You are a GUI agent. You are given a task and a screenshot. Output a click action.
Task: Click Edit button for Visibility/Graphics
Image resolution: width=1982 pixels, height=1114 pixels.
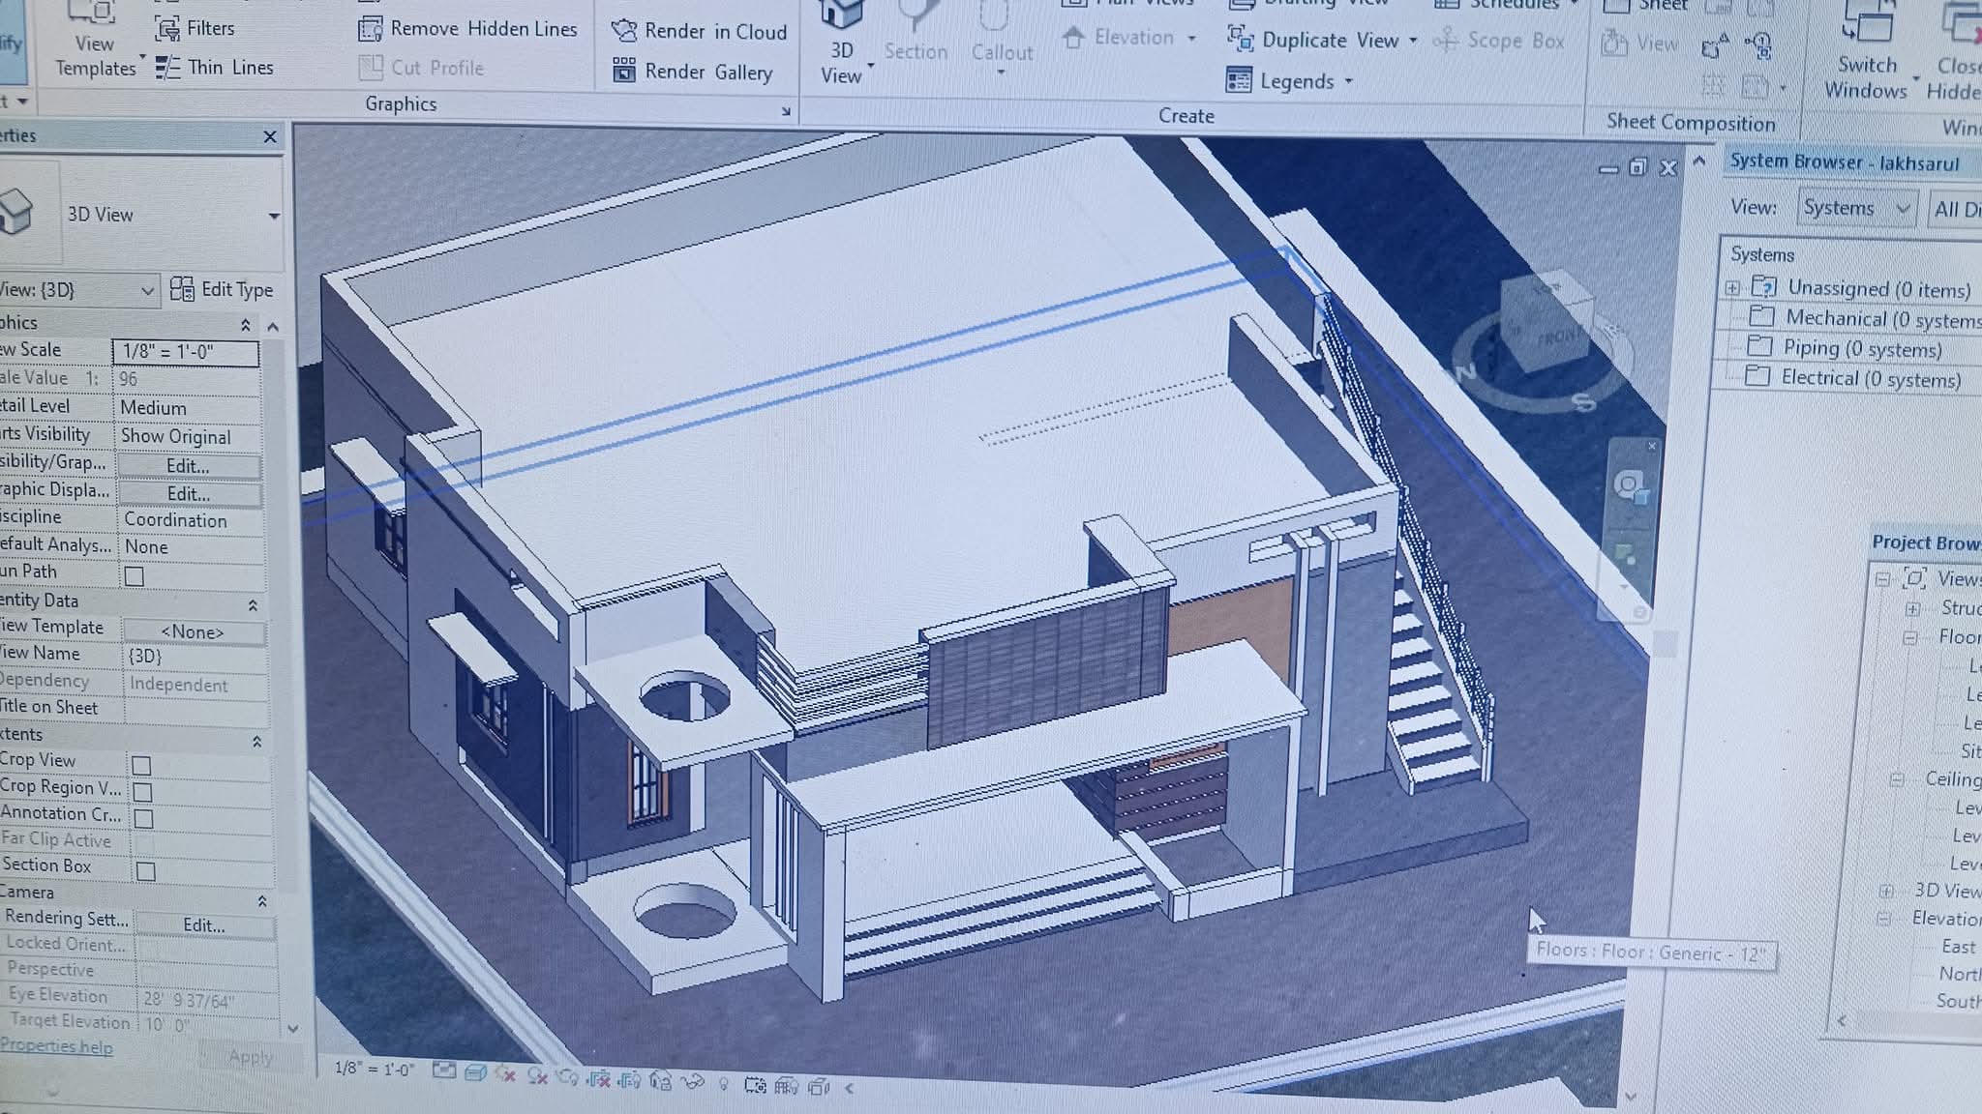click(x=188, y=466)
